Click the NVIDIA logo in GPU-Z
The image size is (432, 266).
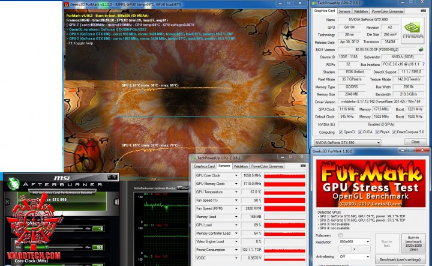click(x=412, y=31)
